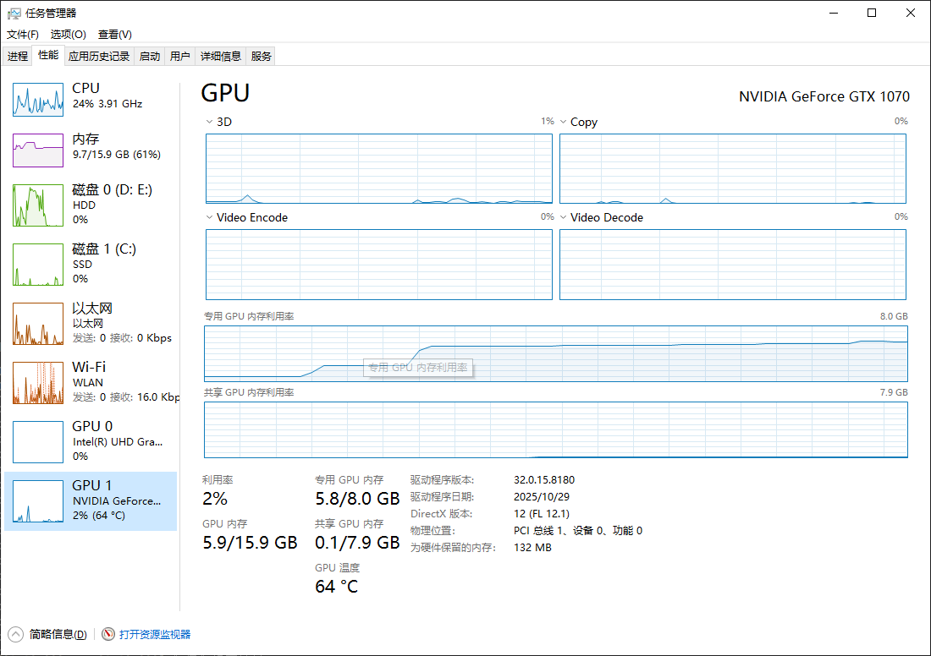Open the 3D engine graph dropdown

click(x=209, y=122)
